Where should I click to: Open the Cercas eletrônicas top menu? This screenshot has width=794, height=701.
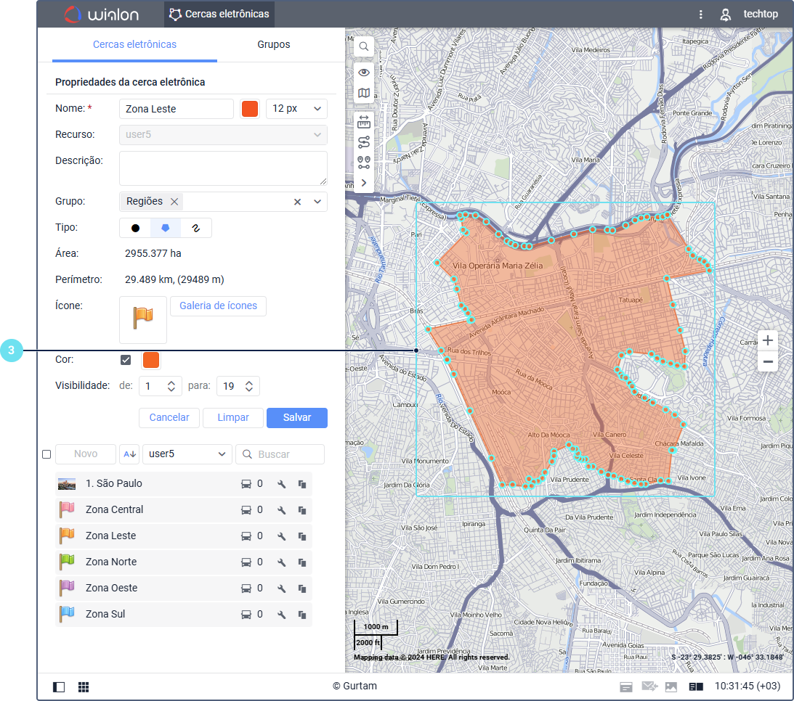(x=219, y=14)
